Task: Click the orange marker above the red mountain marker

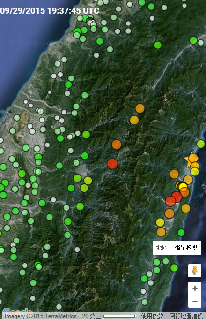Action: (x=117, y=144)
